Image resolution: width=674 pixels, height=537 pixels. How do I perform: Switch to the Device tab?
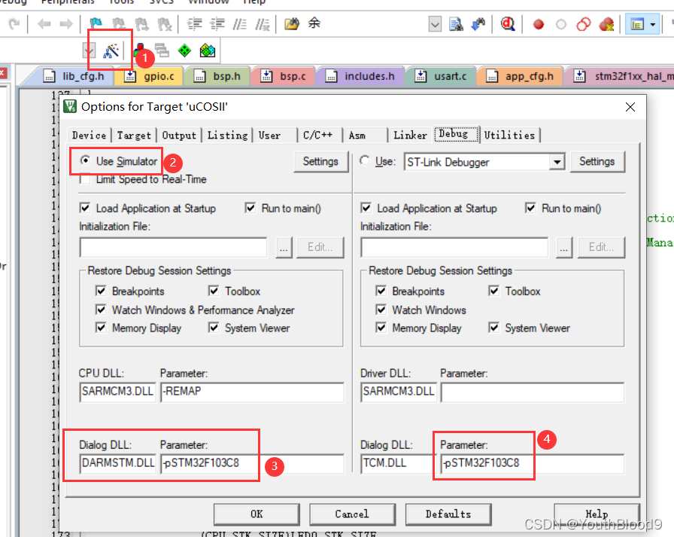coord(89,135)
